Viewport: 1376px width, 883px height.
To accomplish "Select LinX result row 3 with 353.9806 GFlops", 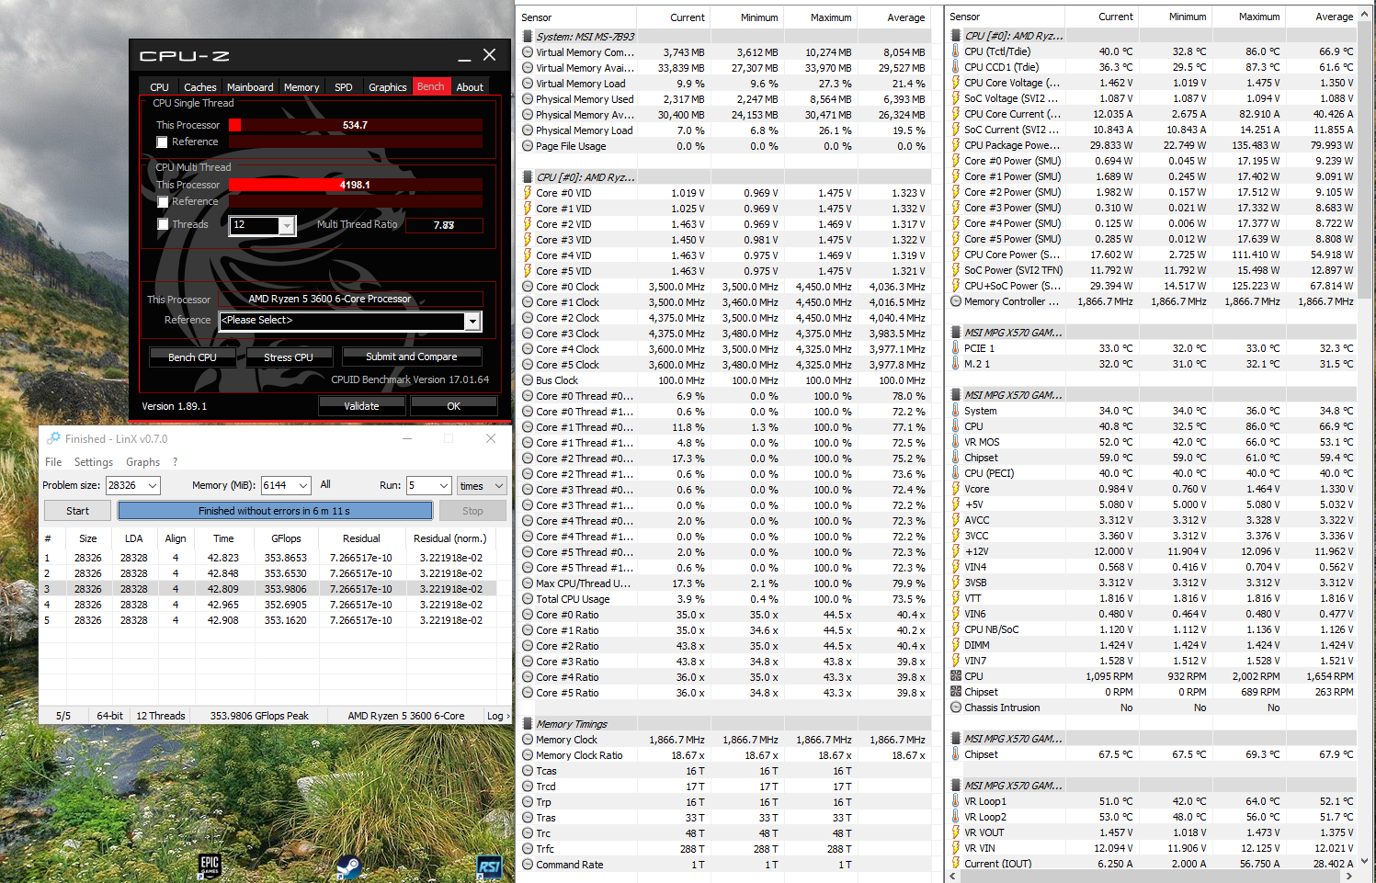I will [x=269, y=589].
